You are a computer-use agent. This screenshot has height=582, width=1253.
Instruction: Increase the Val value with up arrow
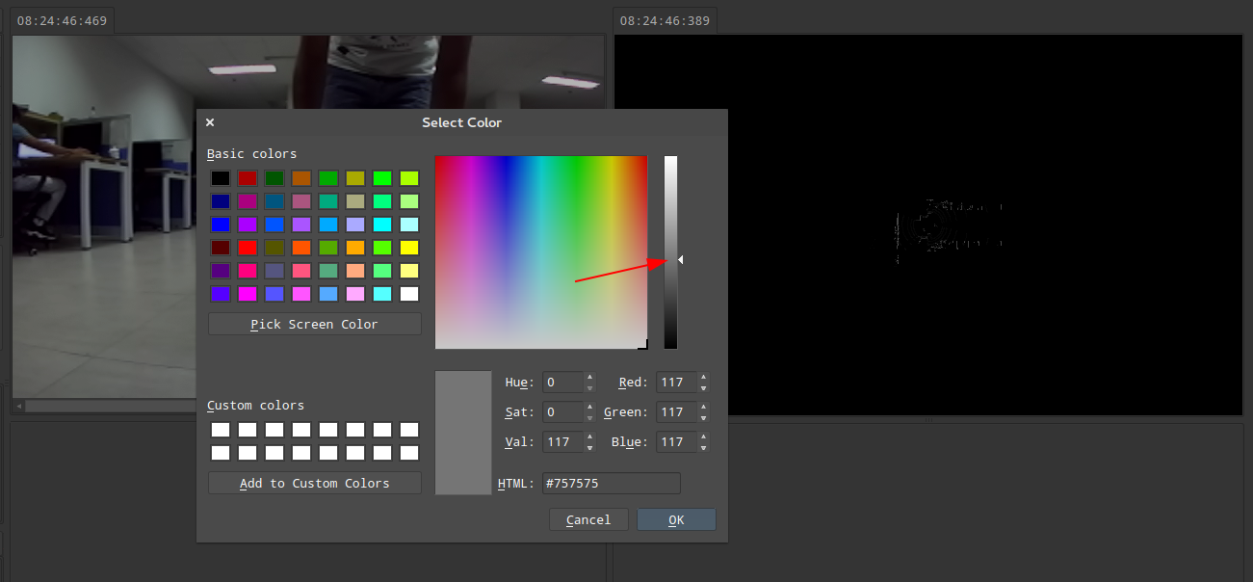(590, 437)
